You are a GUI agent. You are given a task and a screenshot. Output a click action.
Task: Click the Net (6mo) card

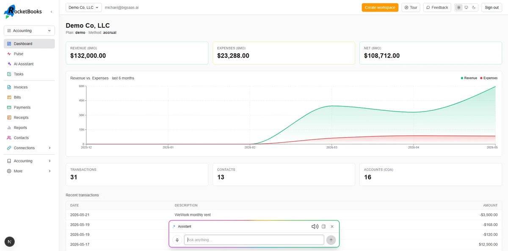point(431,53)
